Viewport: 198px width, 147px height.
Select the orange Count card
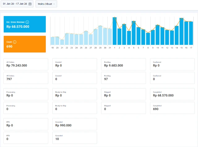24,44
